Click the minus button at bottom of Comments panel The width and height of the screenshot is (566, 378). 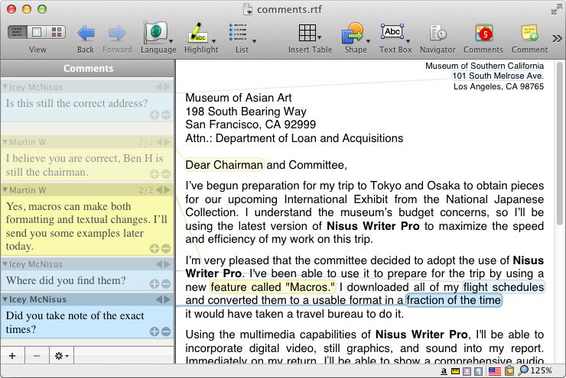pyautogui.click(x=36, y=356)
